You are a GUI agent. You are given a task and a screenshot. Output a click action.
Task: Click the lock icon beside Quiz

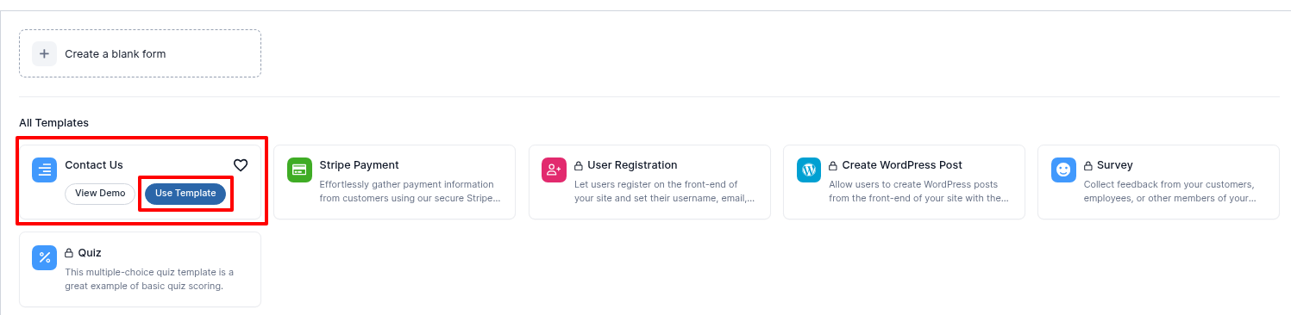pyautogui.click(x=70, y=253)
